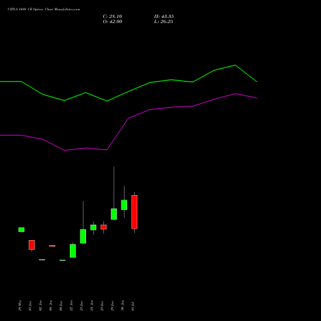Click the chart title text at top left
This screenshot has height=321, width=321.
tap(44, 10)
